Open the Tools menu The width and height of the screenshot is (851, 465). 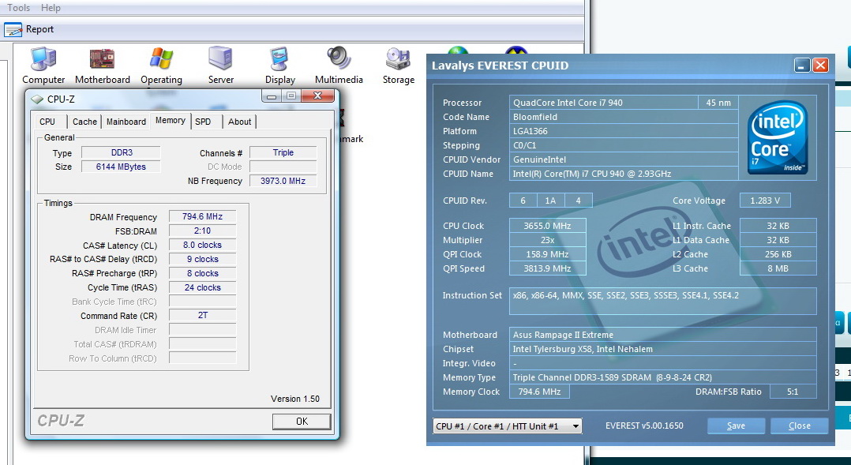click(x=18, y=8)
